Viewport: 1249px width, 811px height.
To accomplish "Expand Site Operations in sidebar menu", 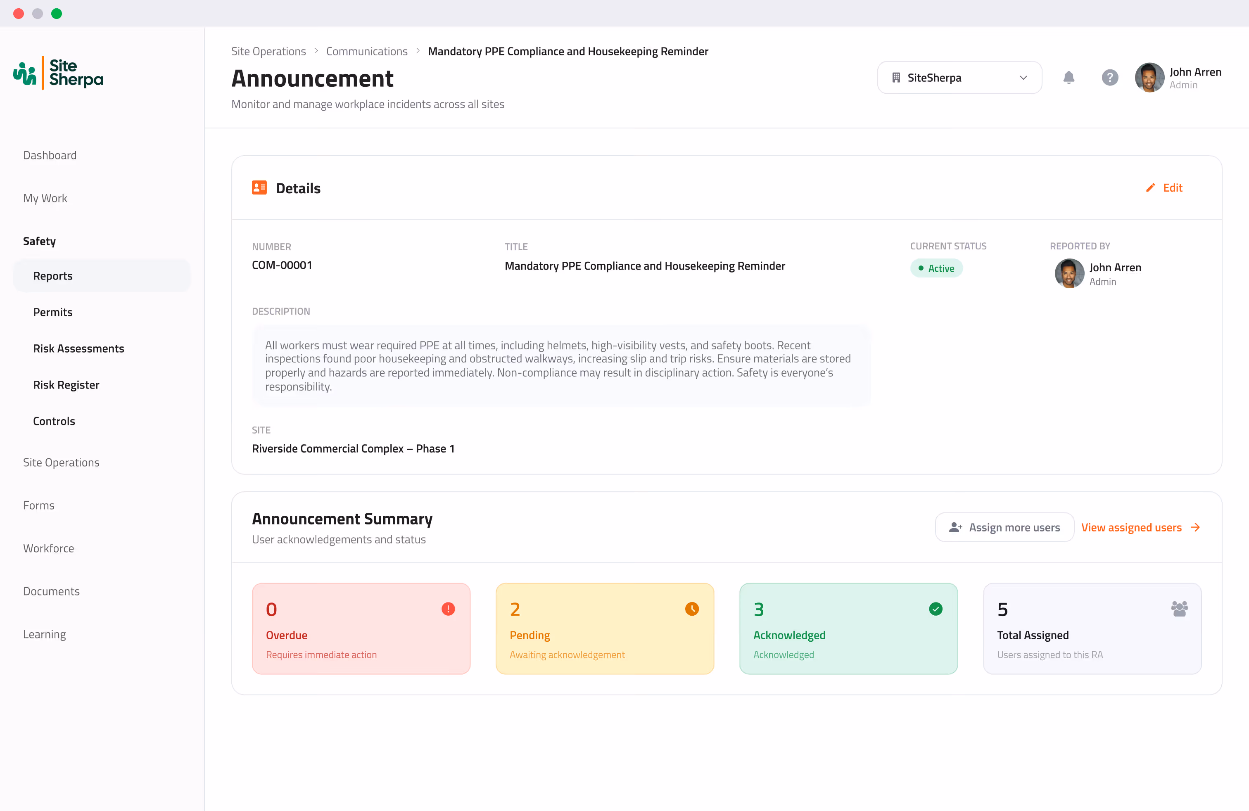I will pos(62,462).
